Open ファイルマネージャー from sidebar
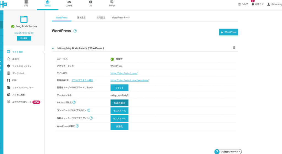 coord(23,87)
